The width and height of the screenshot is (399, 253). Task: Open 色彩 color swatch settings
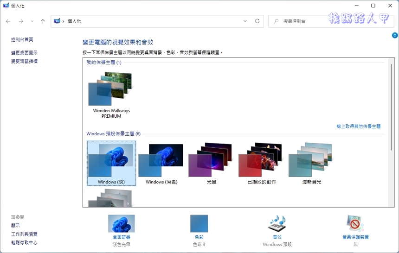199,223
